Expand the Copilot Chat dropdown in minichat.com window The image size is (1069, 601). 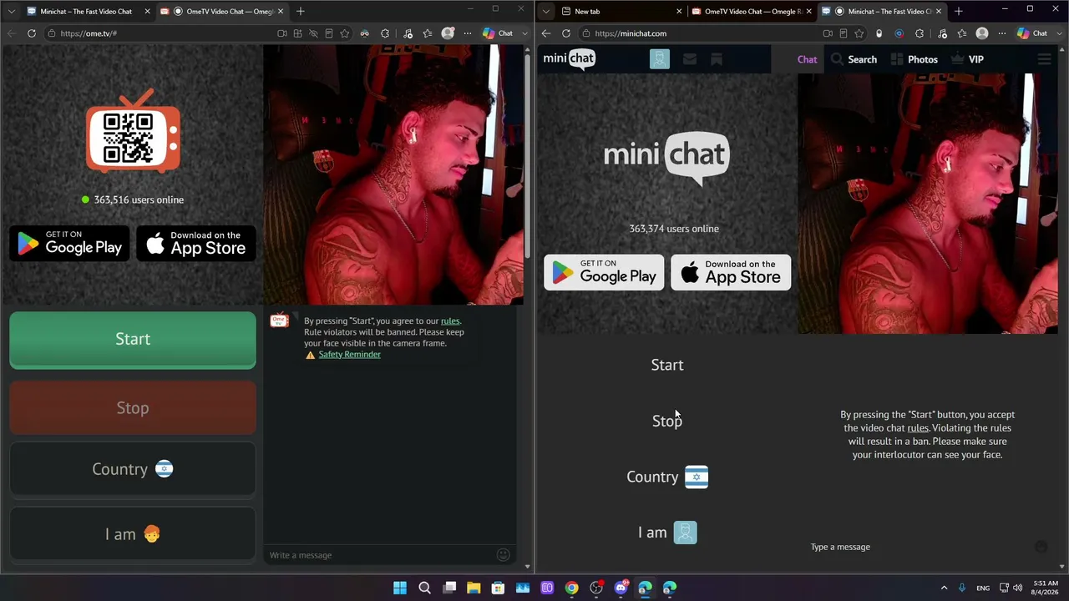(1059, 33)
